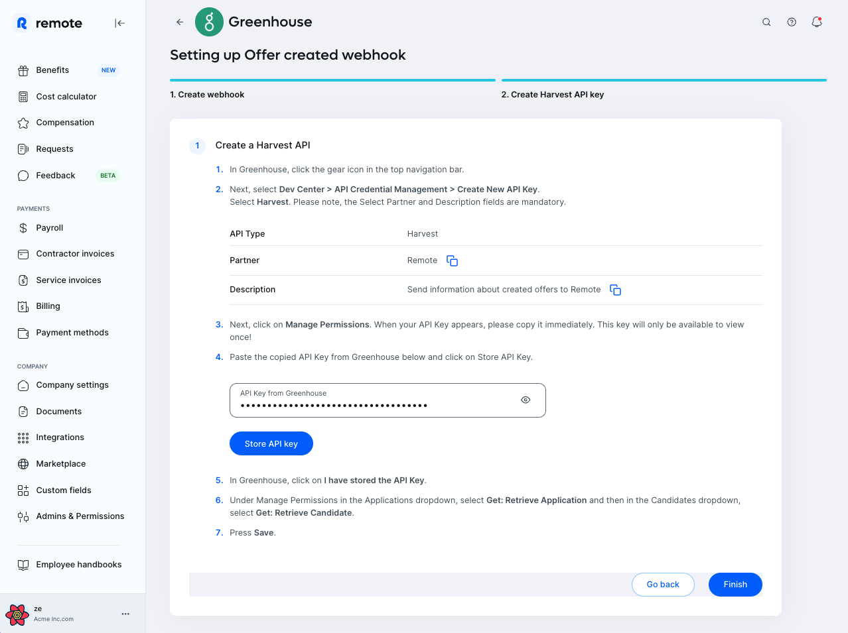Click the Requests icon
848x633 pixels.
(x=23, y=149)
